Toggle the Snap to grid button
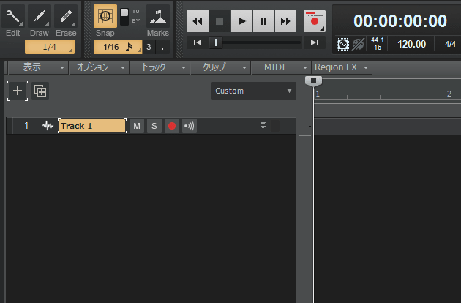This screenshot has width=461, height=303. point(105,16)
